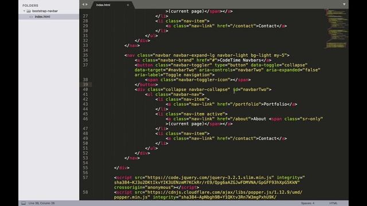Toggle the side bar panel icon in the status bar
Screen dimensions: 367x206
coord(24,203)
